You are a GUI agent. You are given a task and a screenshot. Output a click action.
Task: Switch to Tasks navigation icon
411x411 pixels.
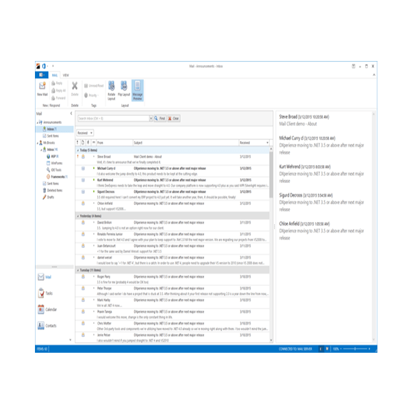[41, 293]
